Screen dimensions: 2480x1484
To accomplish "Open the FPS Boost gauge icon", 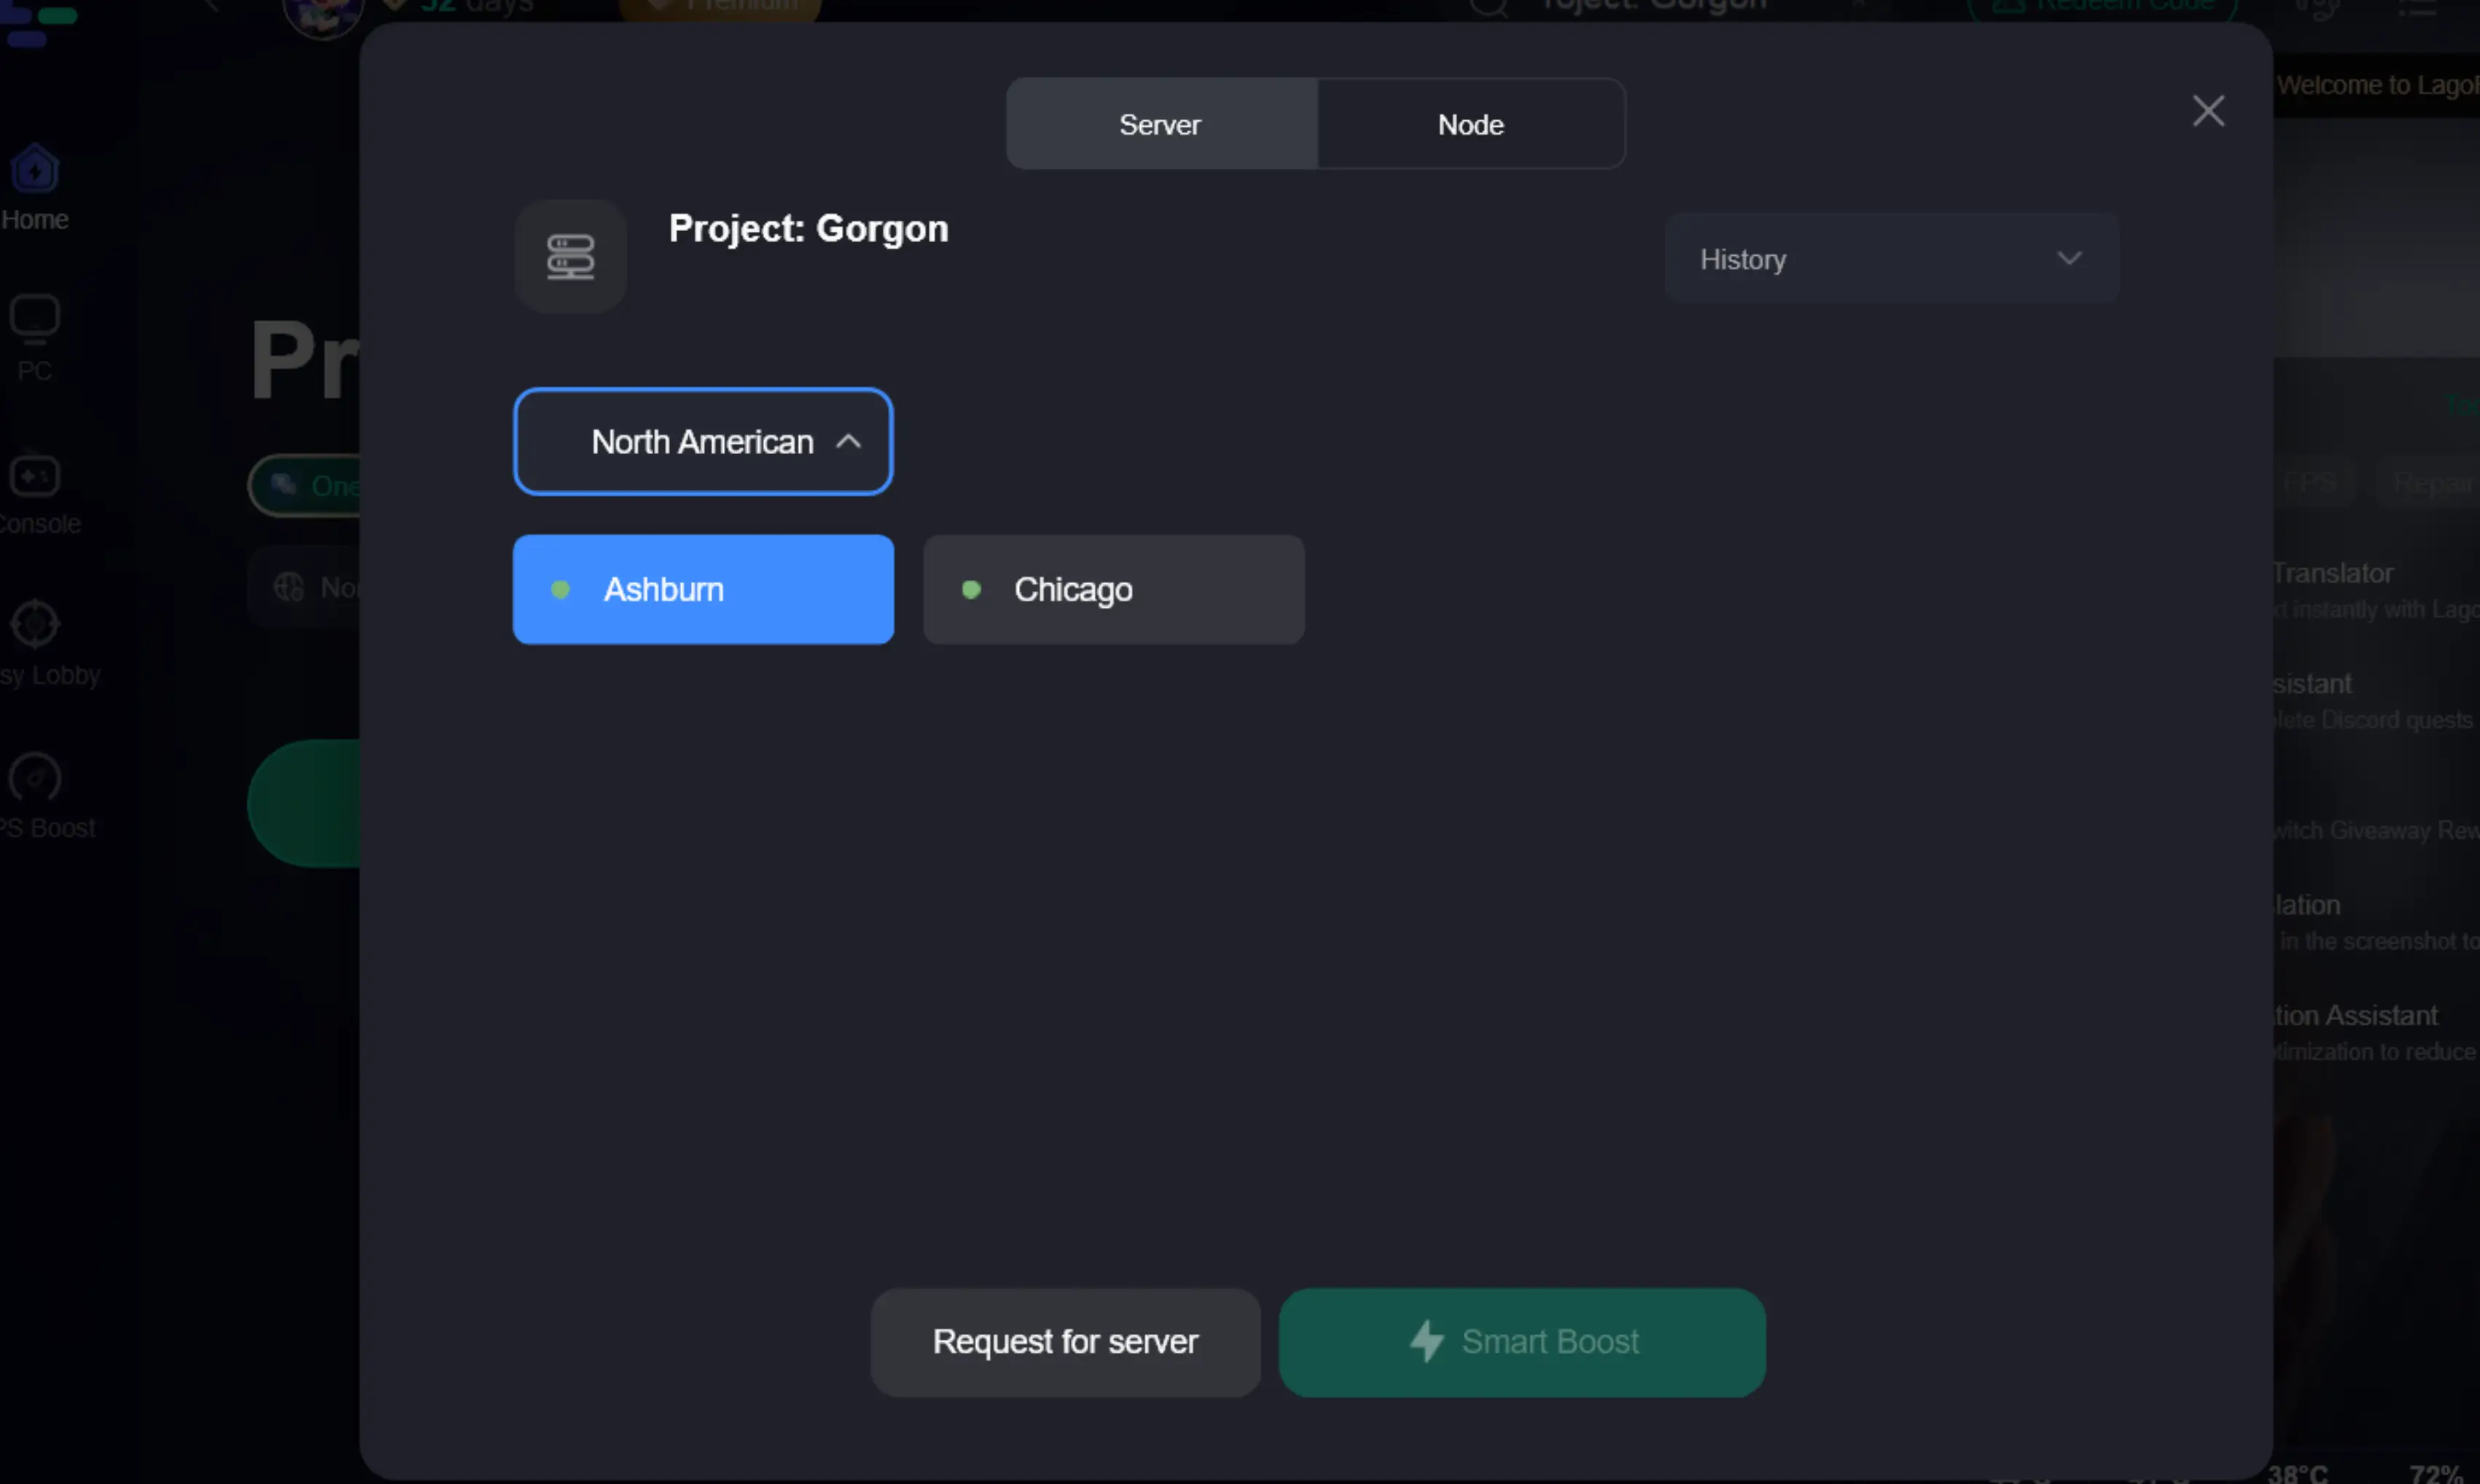I will pos(35,778).
